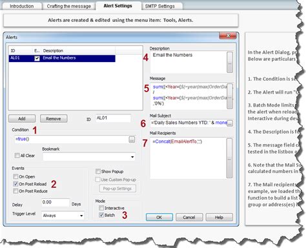Click into the Mail Subject field

[x=189, y=123]
